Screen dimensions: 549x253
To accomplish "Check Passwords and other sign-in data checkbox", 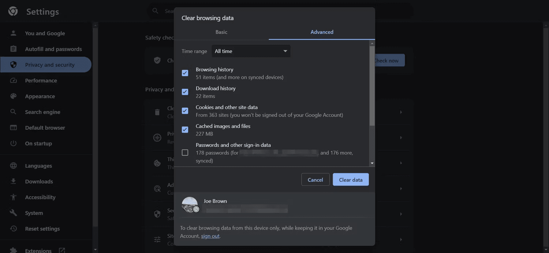I will tap(185, 153).
